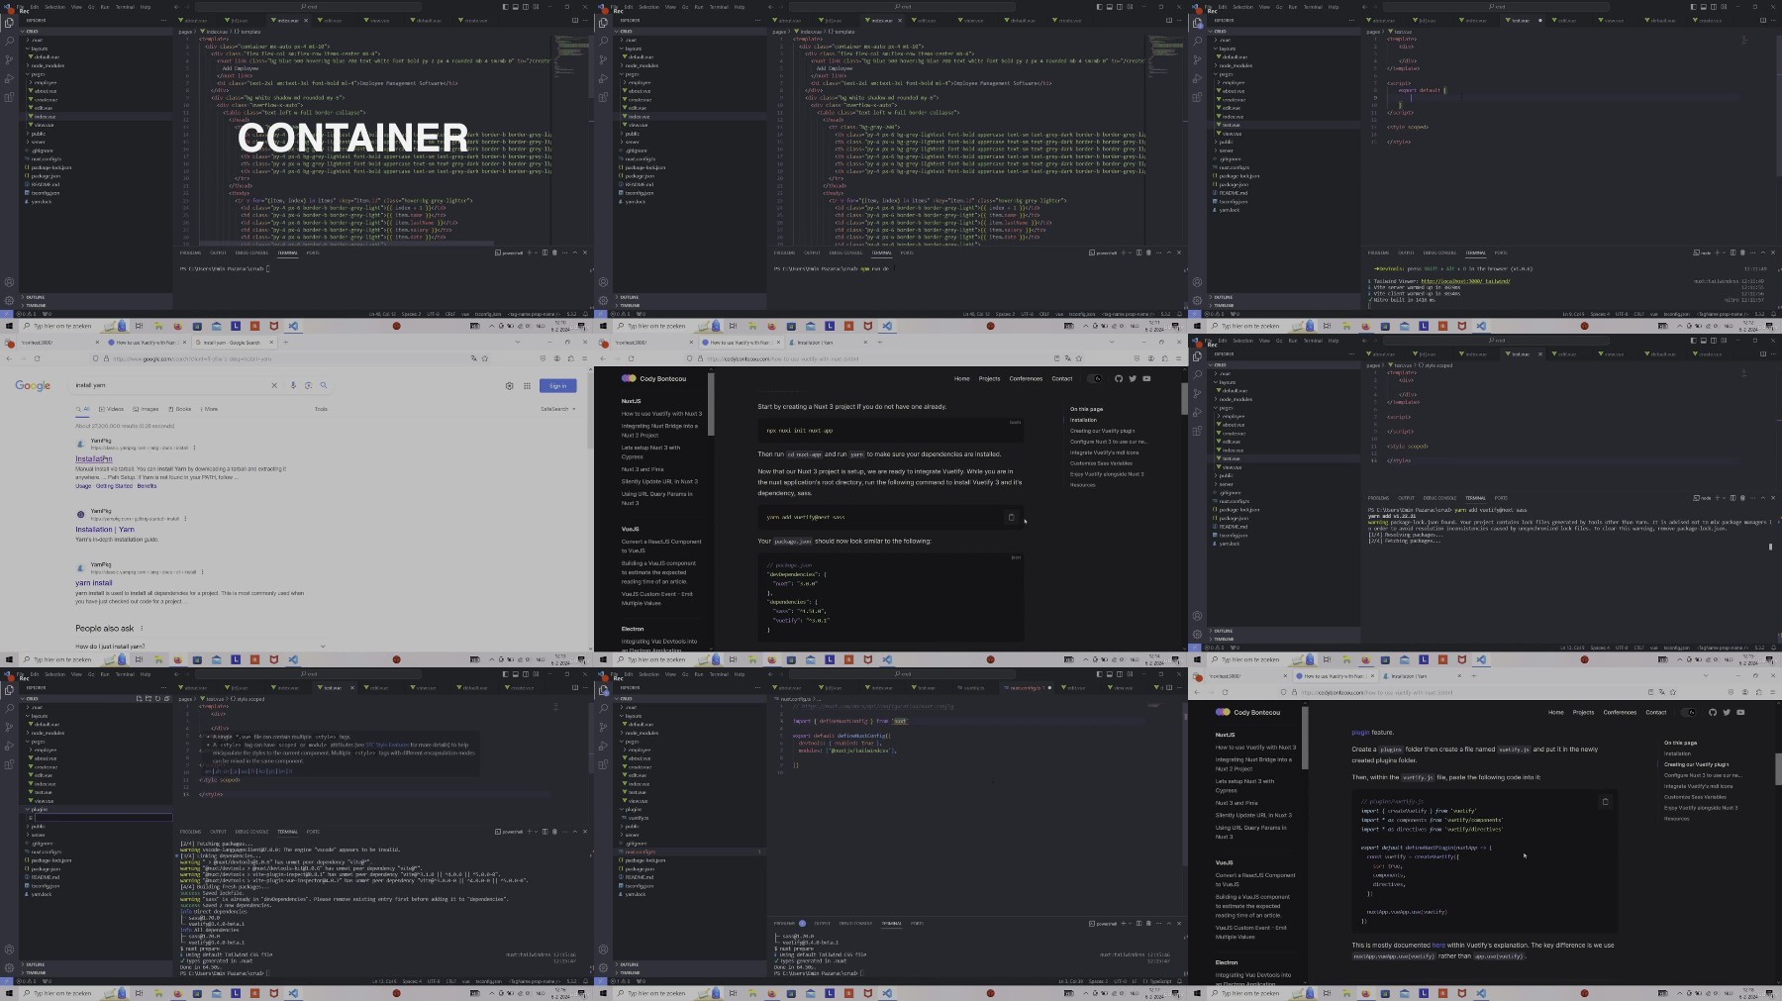
Task: Open Google Lens image search icon
Action: click(308, 385)
